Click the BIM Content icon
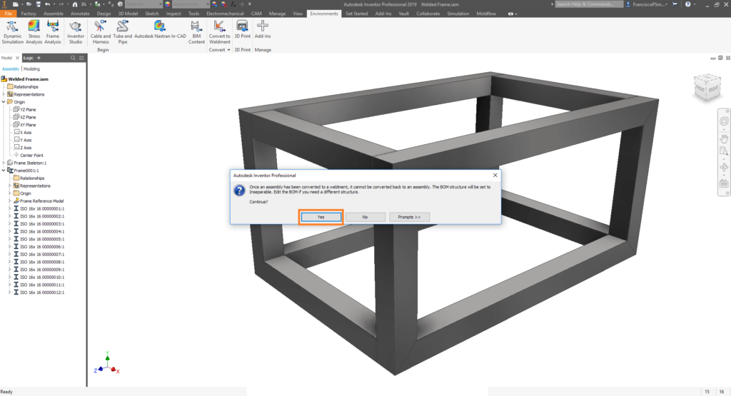The image size is (731, 396). (x=196, y=31)
